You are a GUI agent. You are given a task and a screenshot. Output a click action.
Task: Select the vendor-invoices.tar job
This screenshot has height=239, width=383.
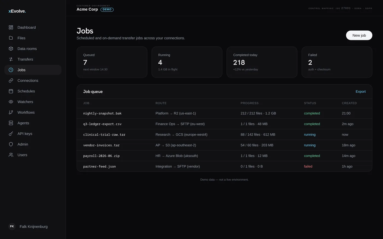pyautogui.click(x=224, y=145)
